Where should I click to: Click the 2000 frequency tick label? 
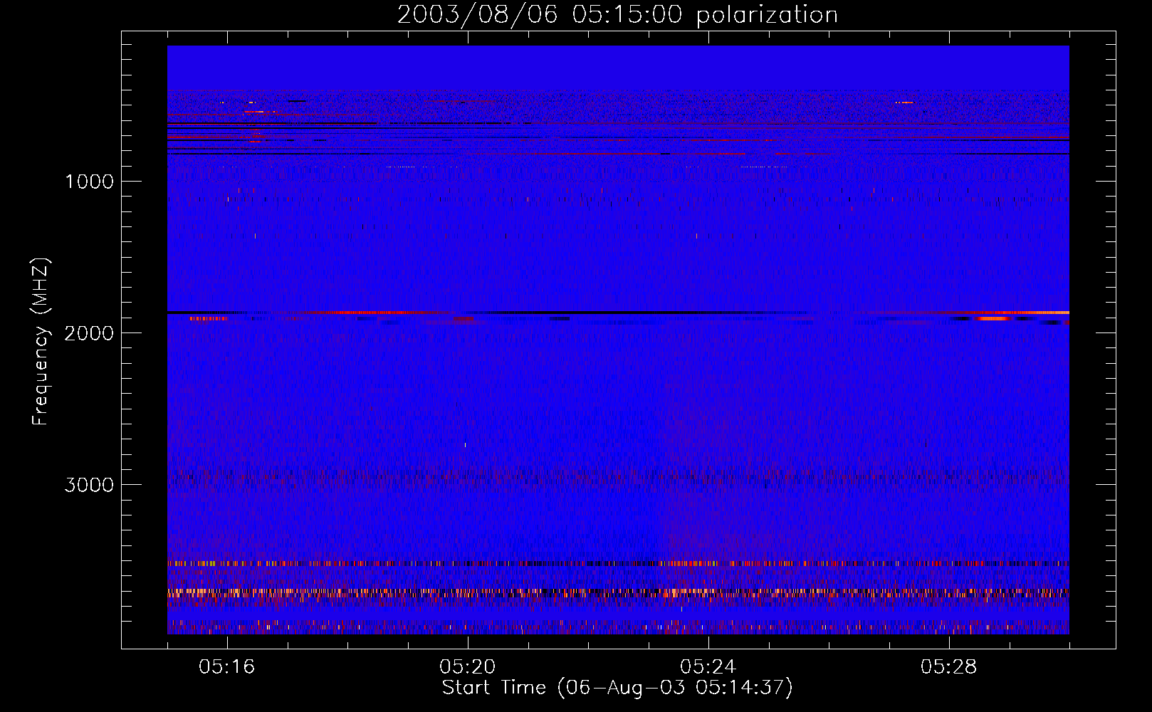(x=89, y=333)
